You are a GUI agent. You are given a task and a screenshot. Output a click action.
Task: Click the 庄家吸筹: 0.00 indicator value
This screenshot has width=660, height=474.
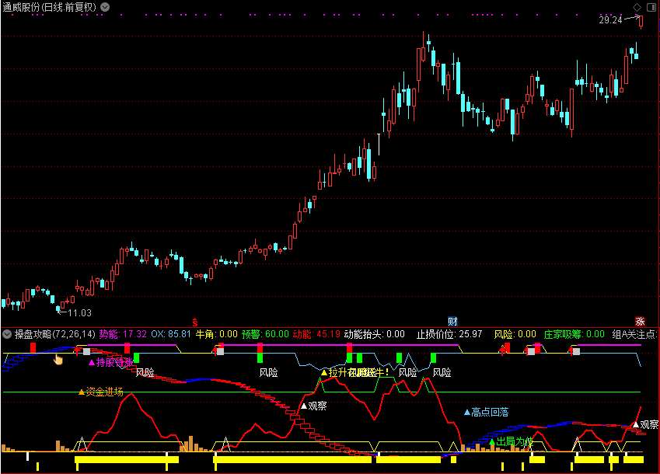(574, 334)
